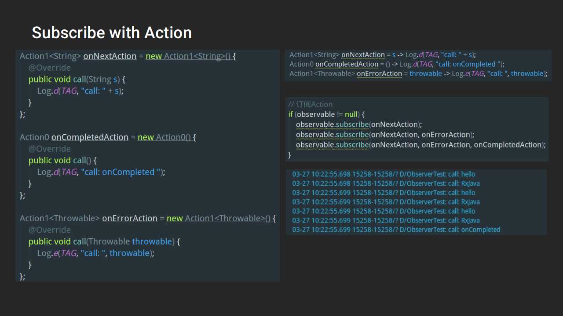Screen dimensions: 563x316
Task: Click first @Override annotation in left code
Action: [x=50, y=68]
